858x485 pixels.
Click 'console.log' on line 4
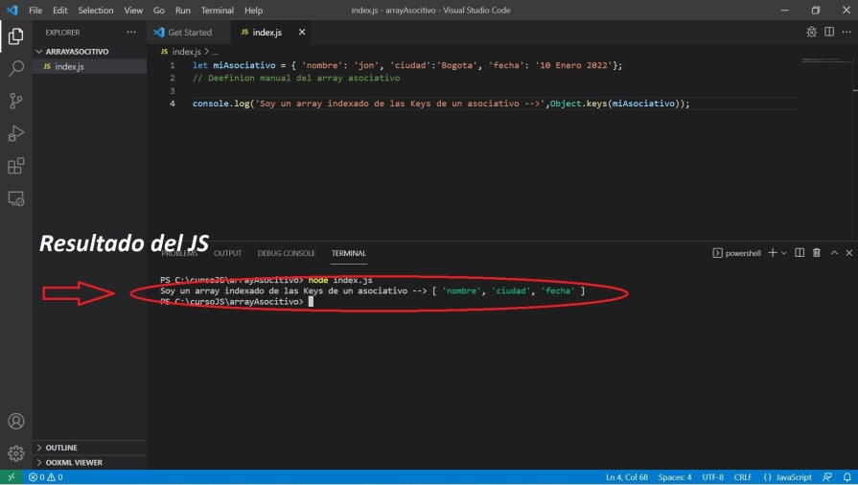[221, 104]
